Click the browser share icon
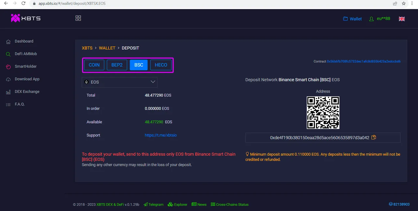This screenshot has width=418, height=211. (395, 3)
